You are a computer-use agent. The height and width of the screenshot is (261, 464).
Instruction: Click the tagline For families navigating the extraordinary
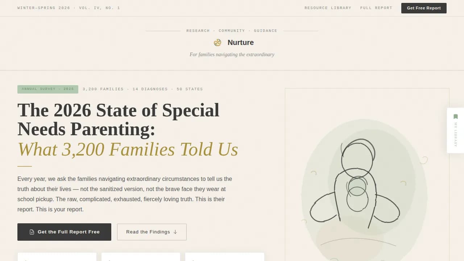pos(232,55)
